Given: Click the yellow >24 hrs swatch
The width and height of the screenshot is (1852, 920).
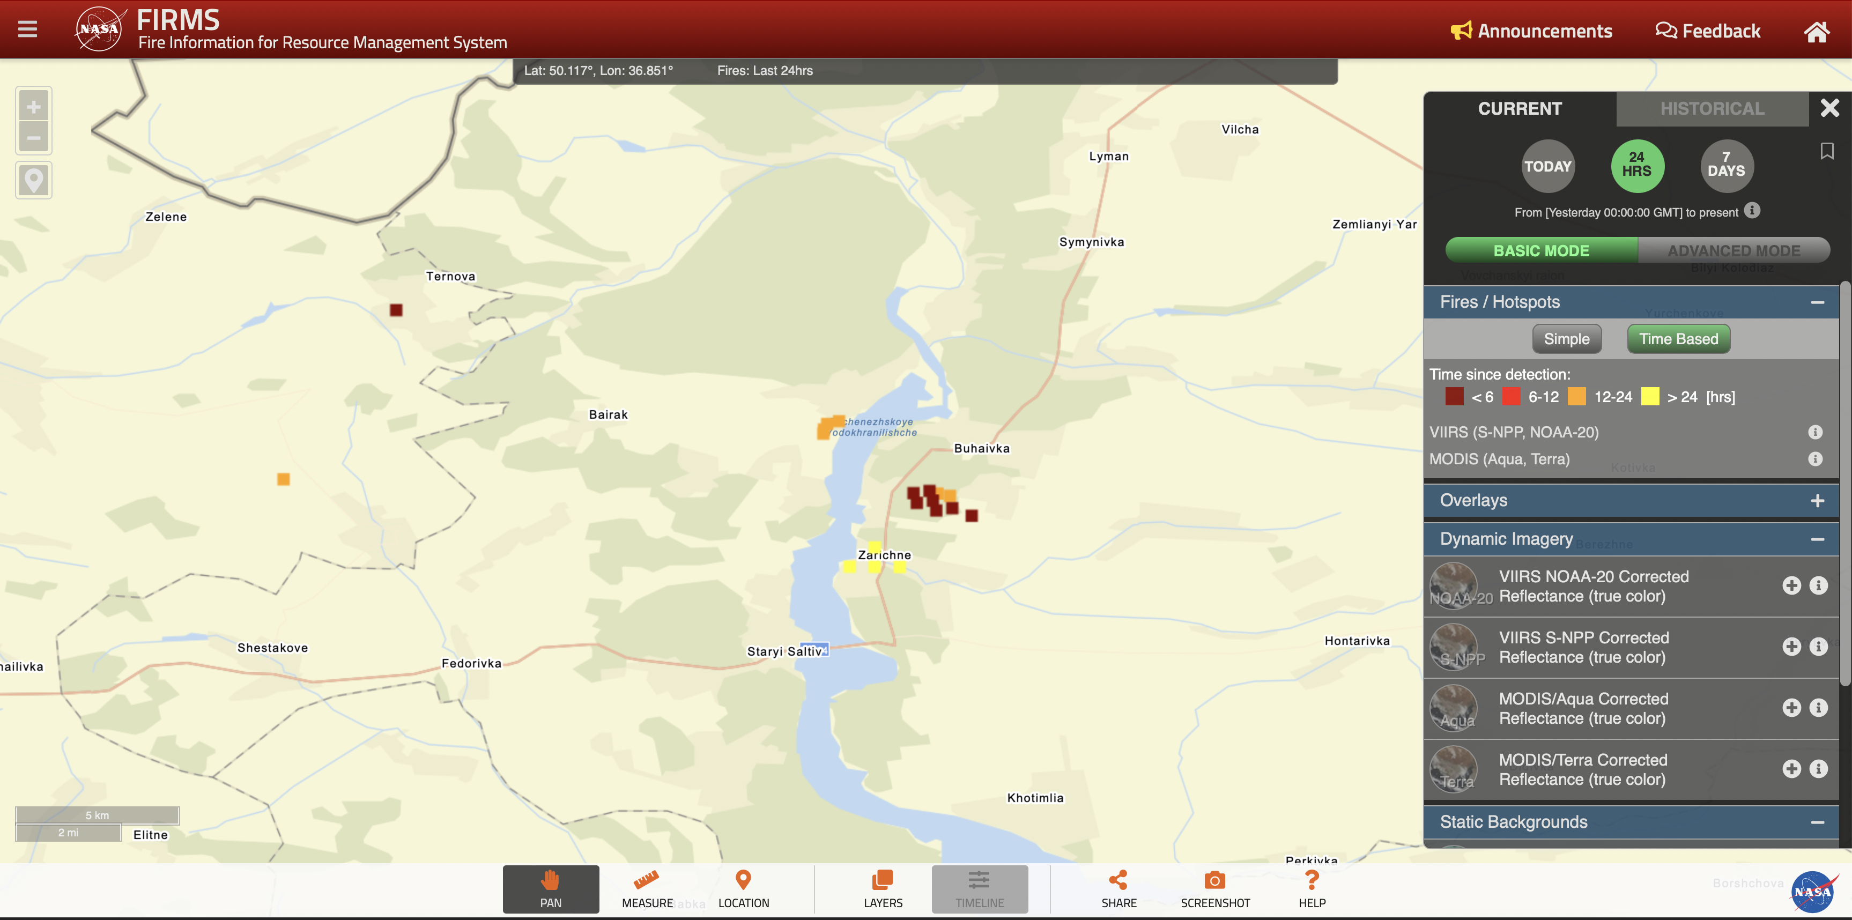Looking at the screenshot, I should point(1650,397).
